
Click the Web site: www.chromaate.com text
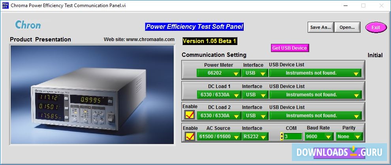pyautogui.click(x=139, y=39)
